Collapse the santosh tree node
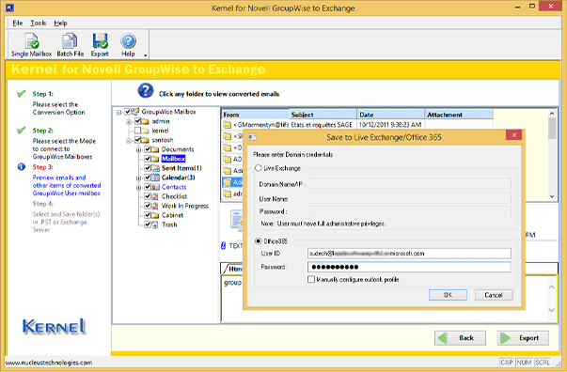Image resolution: width=567 pixels, height=372 pixels. (x=129, y=141)
